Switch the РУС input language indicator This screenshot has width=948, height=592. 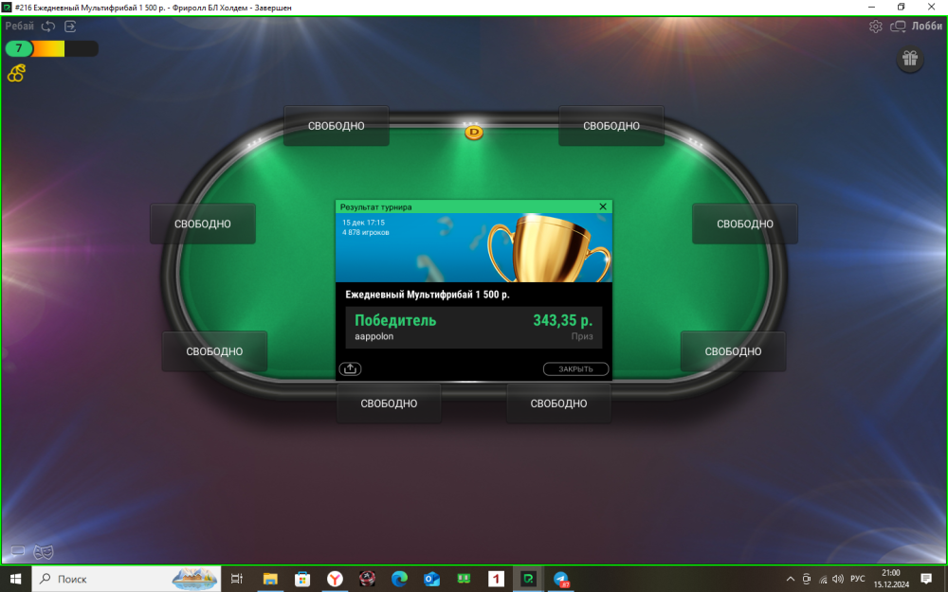tap(857, 579)
